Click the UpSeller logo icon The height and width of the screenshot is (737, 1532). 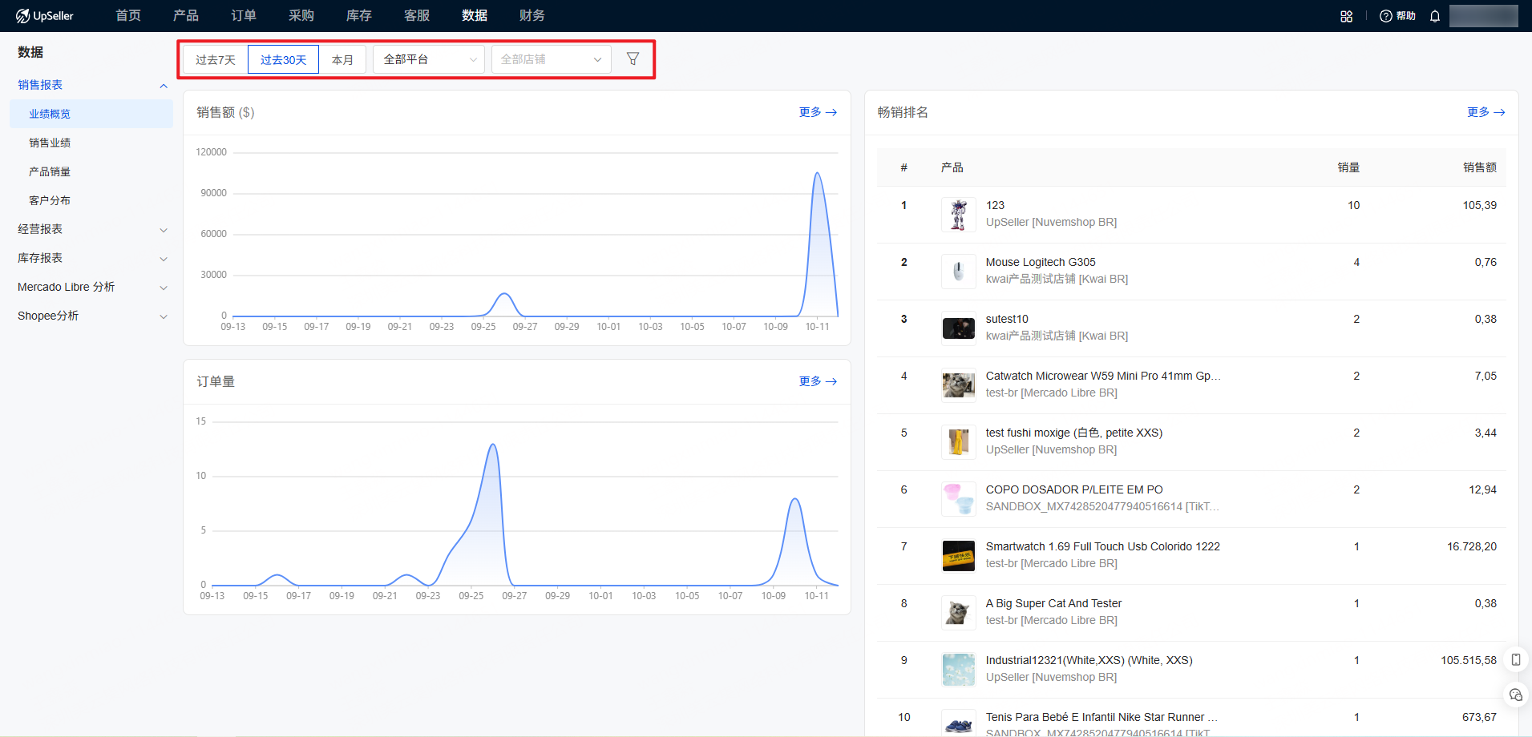(x=23, y=16)
